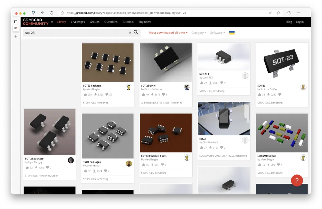Open the Tutorials menu item
Viewport: 322px width, 209px height.
coord(128,22)
